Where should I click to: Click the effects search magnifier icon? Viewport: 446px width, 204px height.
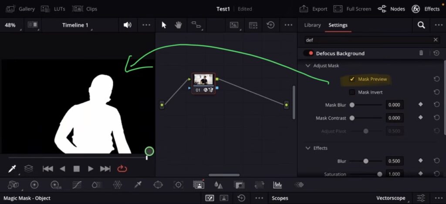tap(421, 25)
